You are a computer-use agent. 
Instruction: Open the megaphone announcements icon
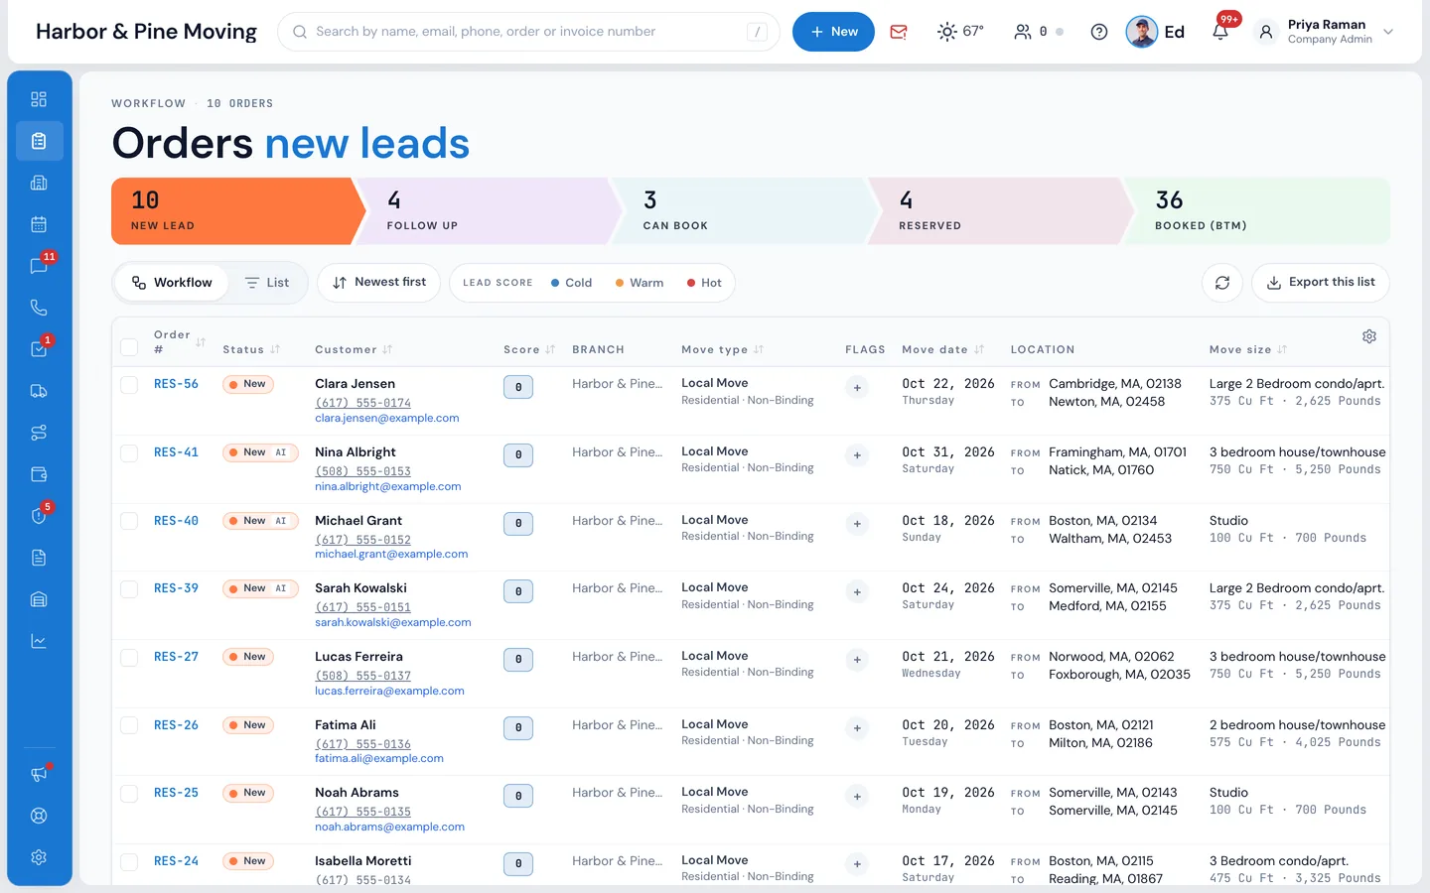pos(39,774)
